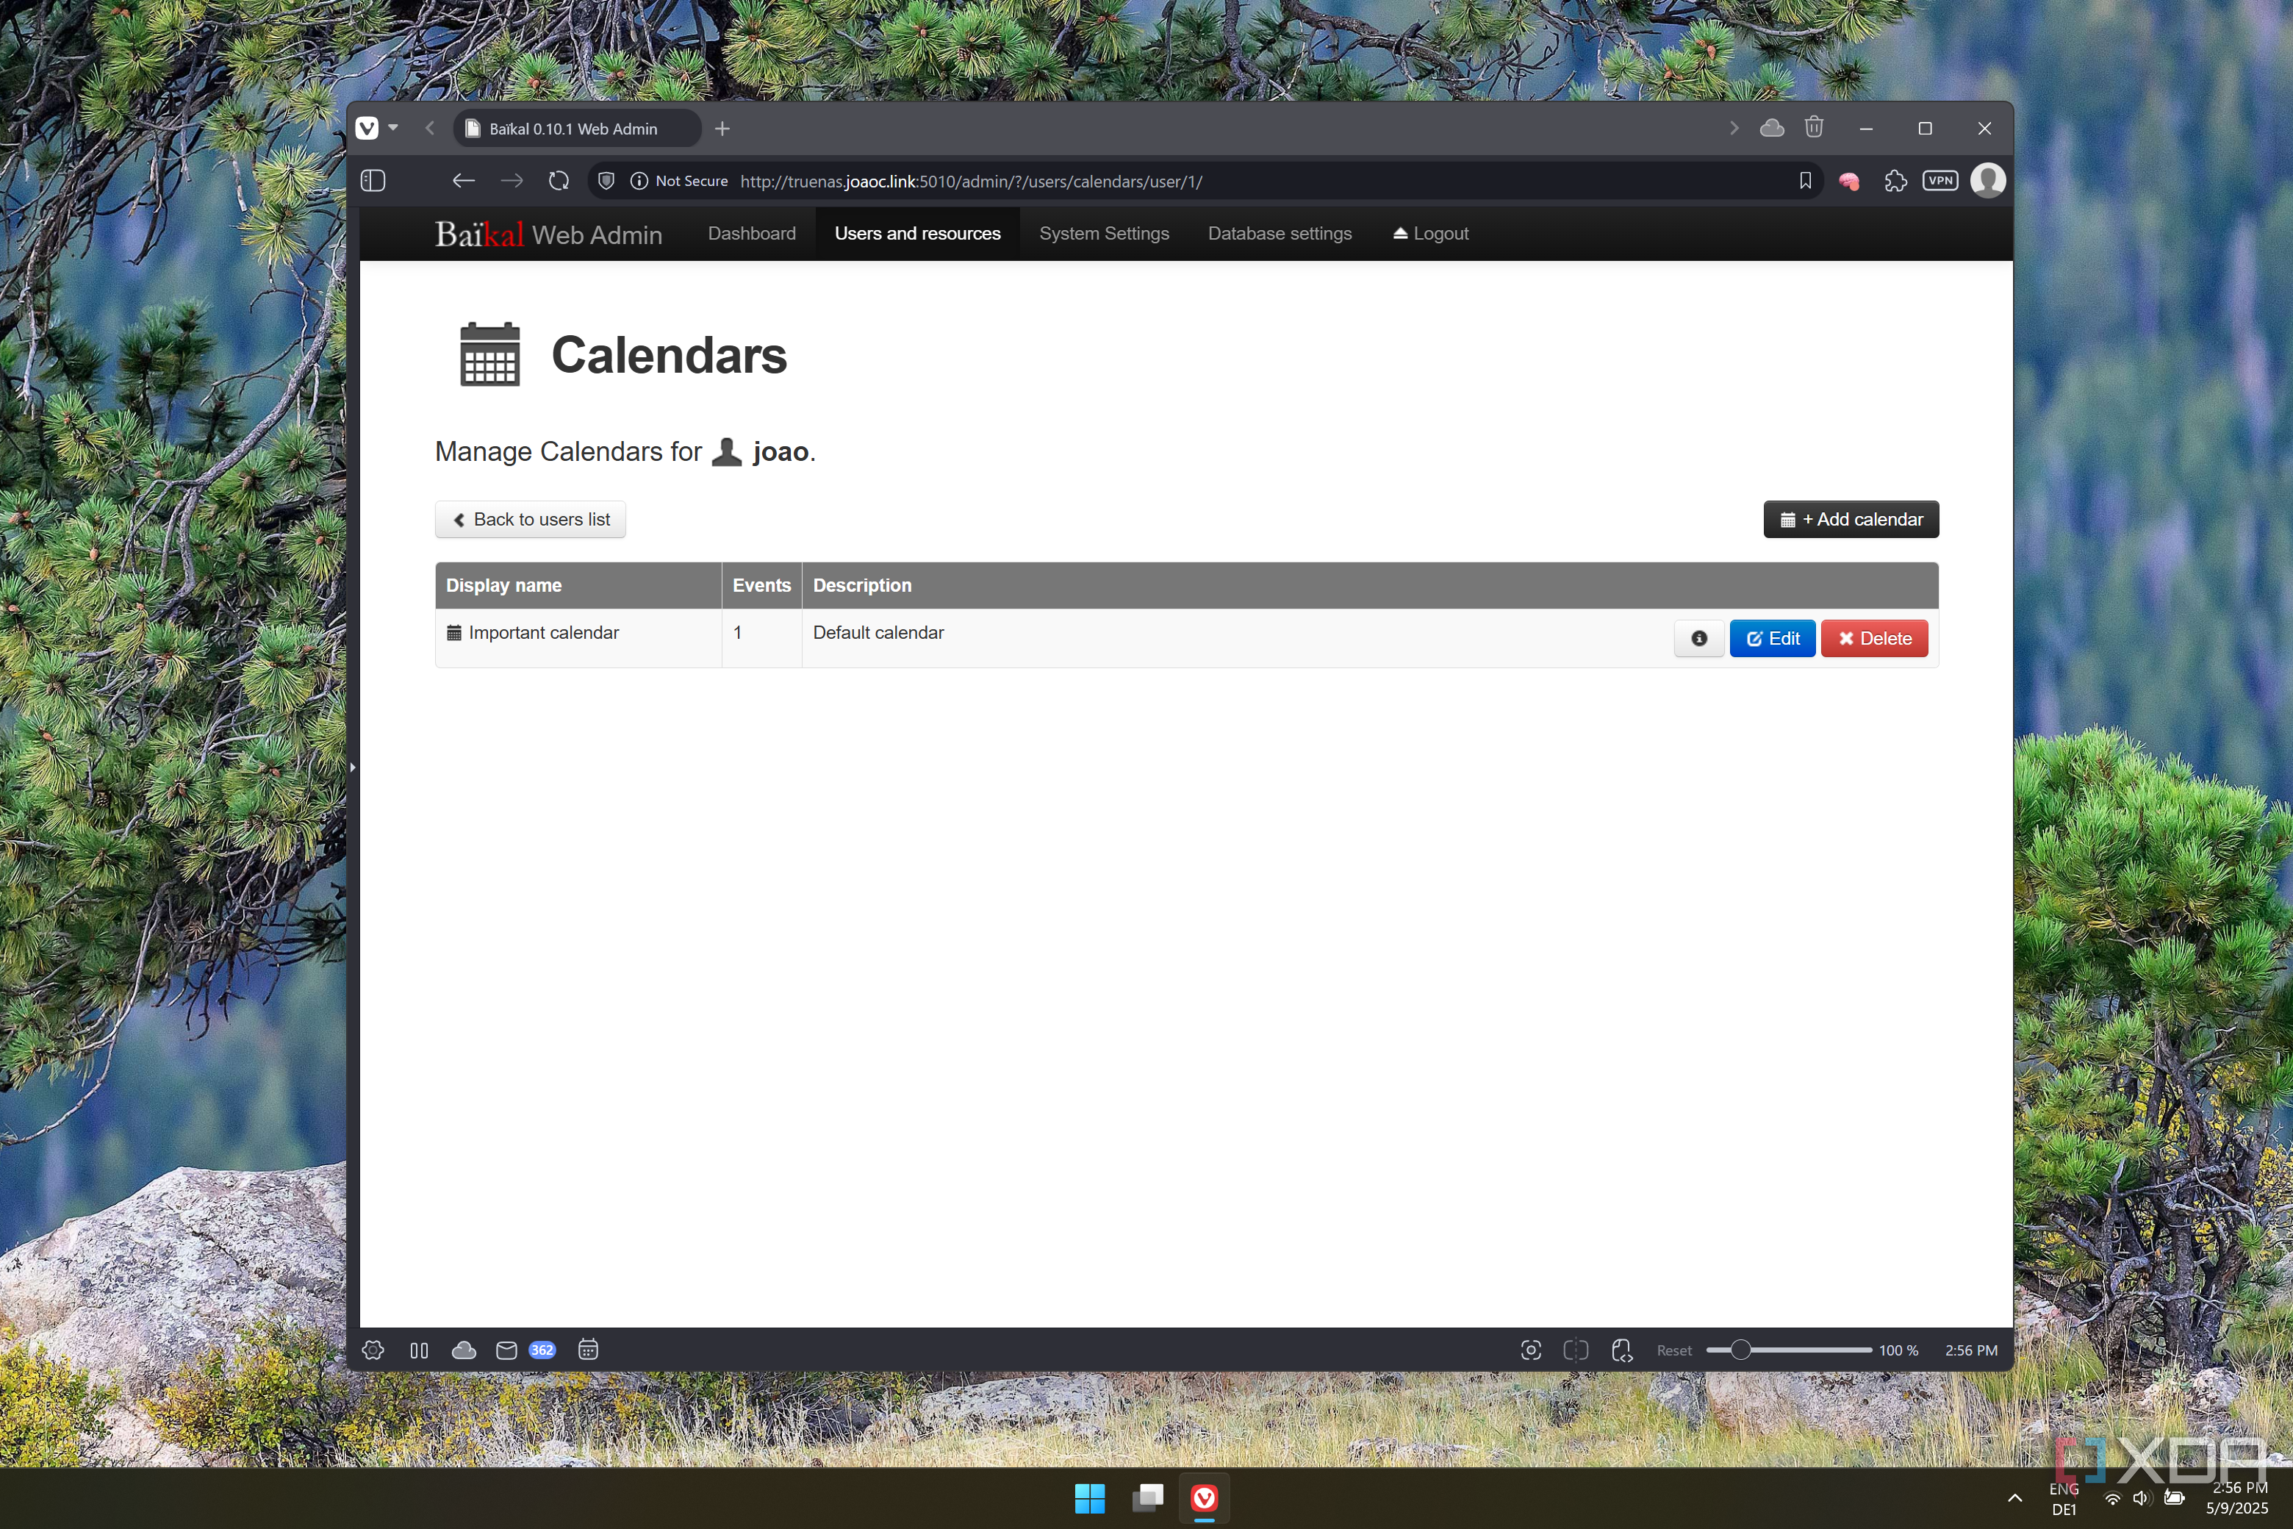Toggle the VPN button
The image size is (2293, 1529).
pyautogui.click(x=1940, y=182)
